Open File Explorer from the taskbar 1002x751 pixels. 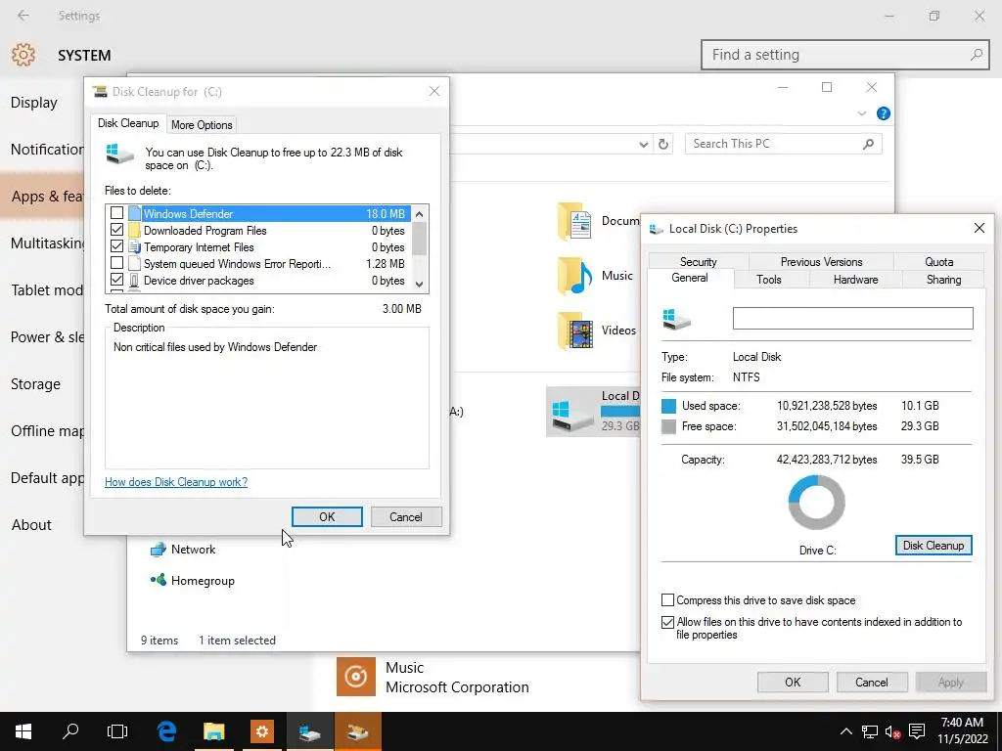tap(214, 731)
